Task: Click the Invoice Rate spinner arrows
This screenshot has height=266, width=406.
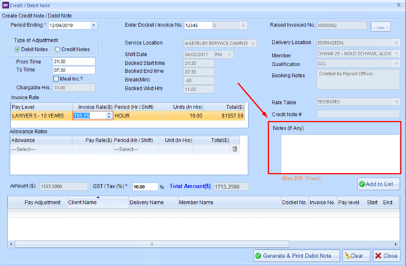Action: pyautogui.click(x=109, y=115)
